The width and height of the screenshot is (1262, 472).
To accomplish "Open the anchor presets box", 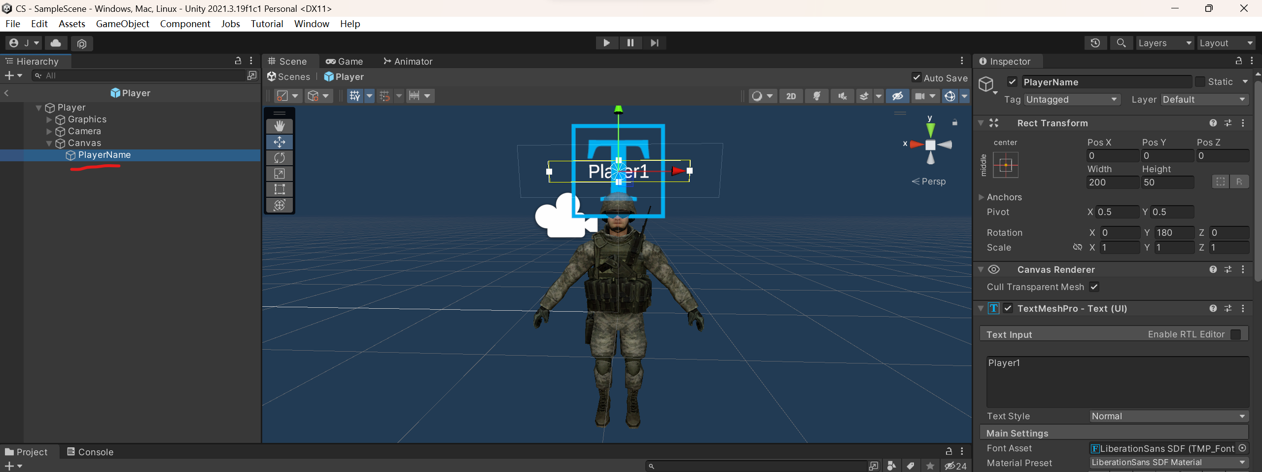I will (1006, 165).
